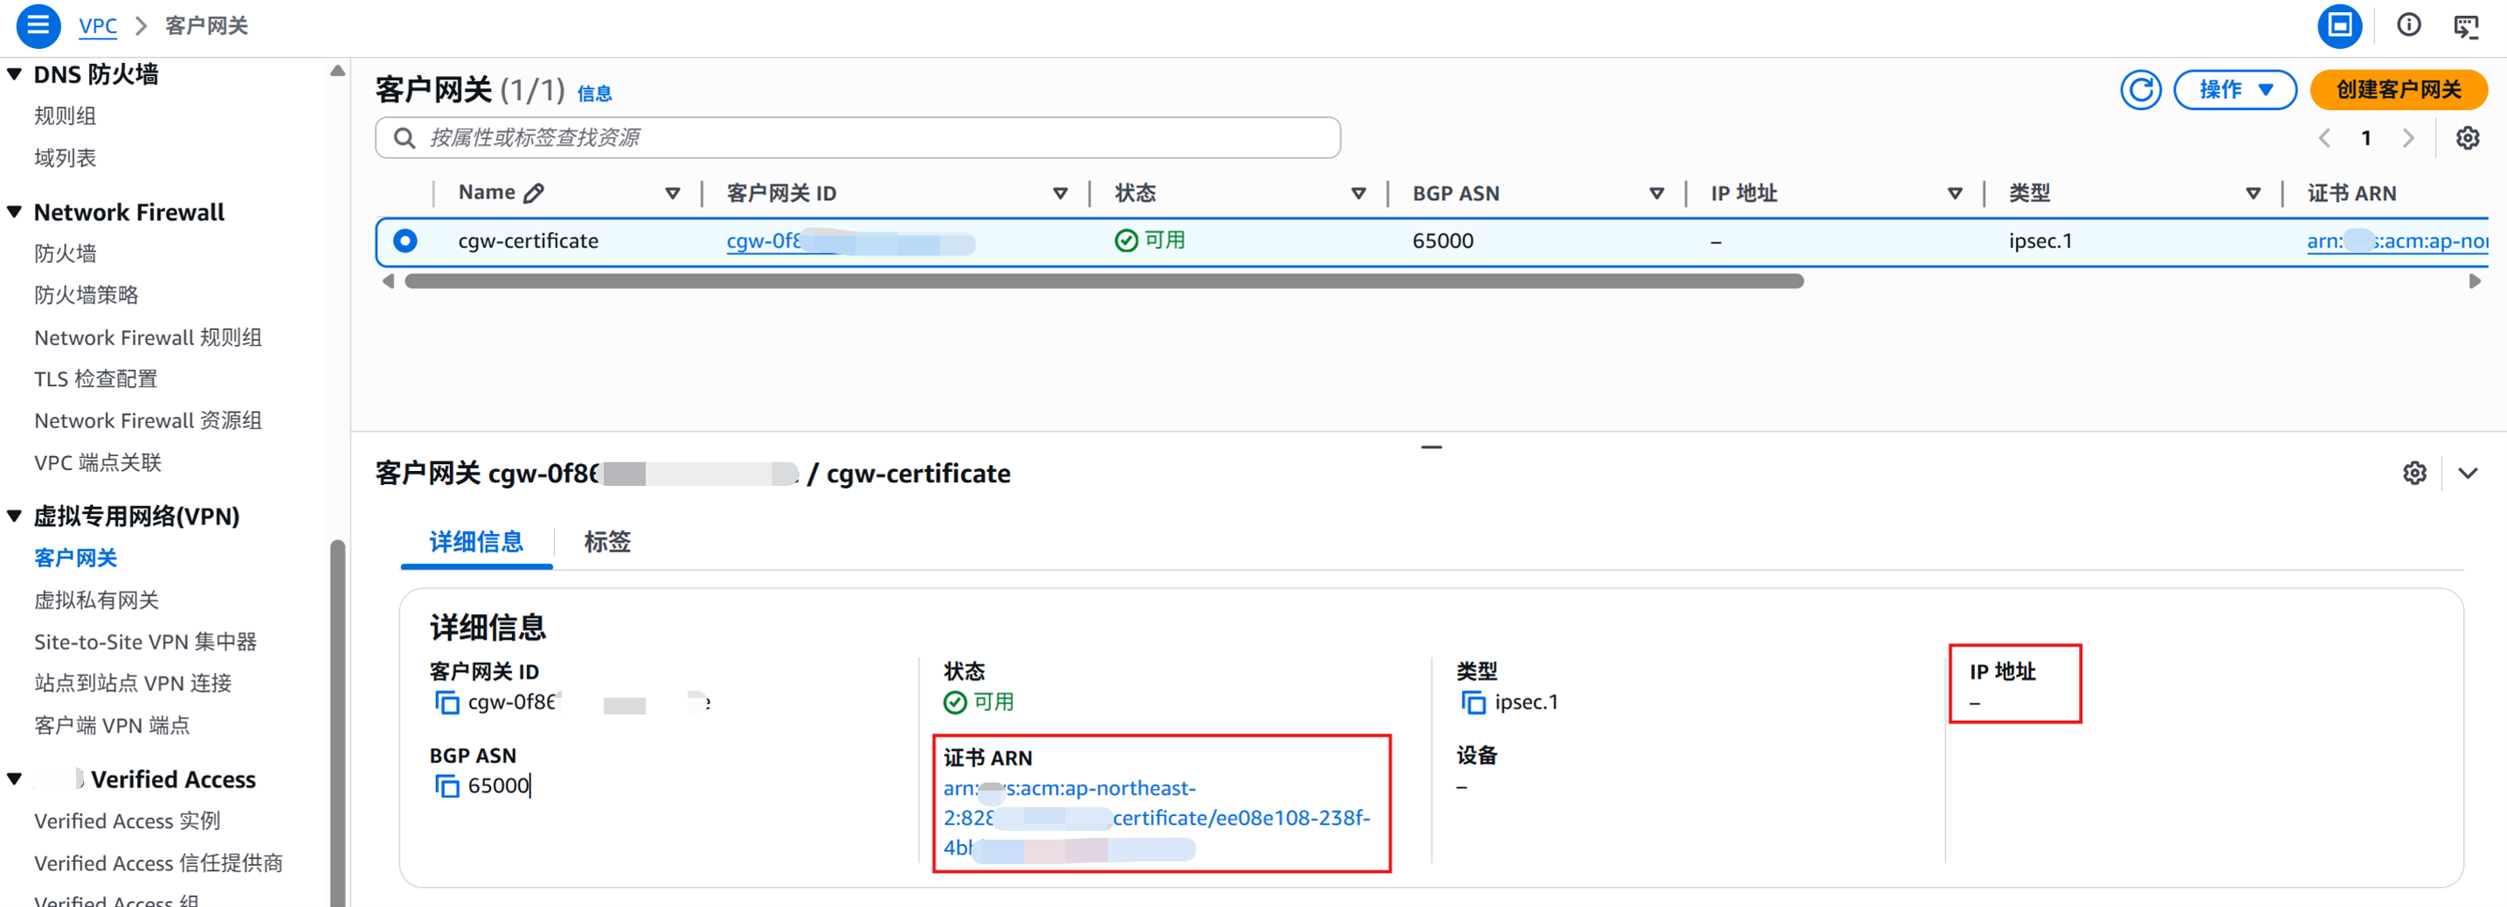Open 规则组 in the sidebar
Viewport: 2507px width, 907px height.
(x=66, y=116)
